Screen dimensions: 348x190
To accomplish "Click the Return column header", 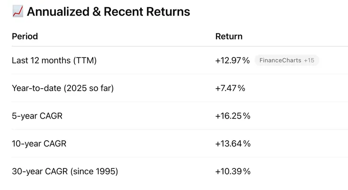I will click(229, 36).
